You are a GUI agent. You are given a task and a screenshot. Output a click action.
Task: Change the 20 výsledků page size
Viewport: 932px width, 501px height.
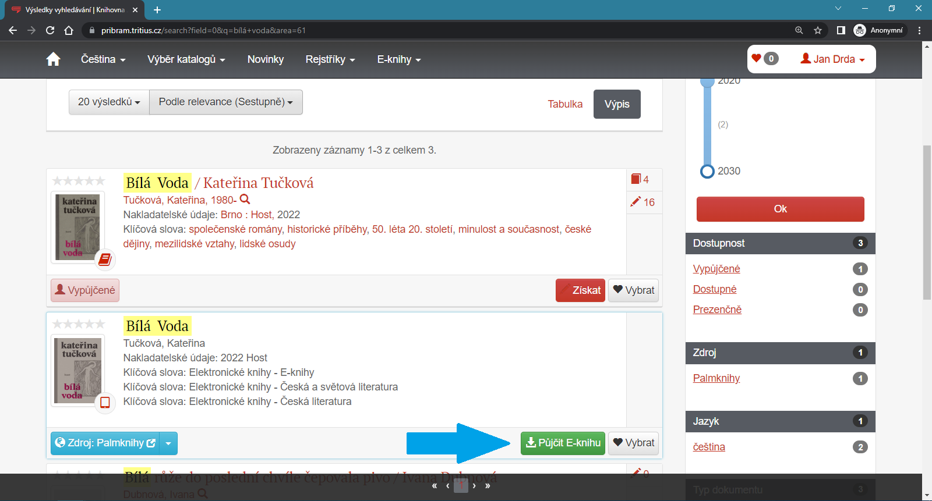[x=109, y=102]
